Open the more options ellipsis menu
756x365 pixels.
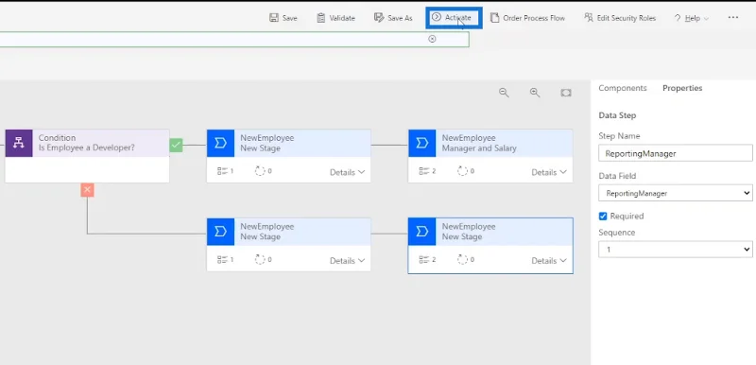(733, 17)
